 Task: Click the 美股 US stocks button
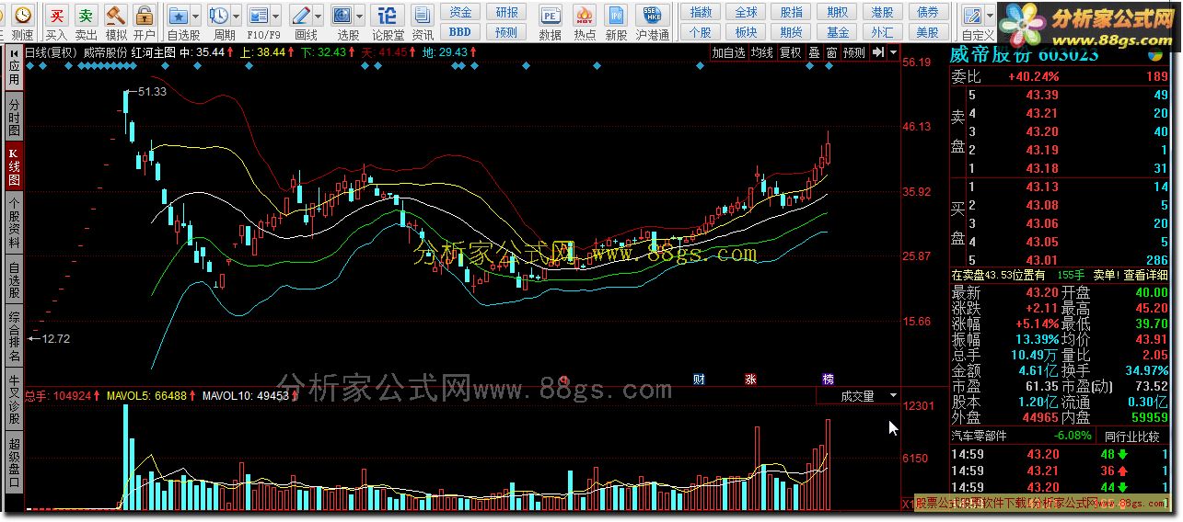(x=928, y=32)
